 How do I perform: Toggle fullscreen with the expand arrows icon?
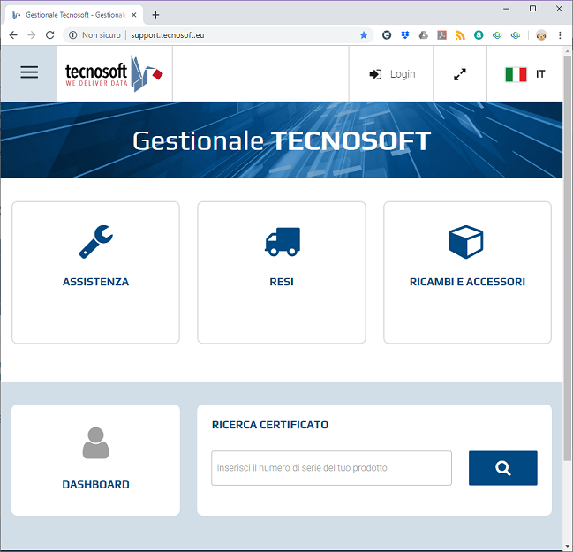click(x=460, y=74)
